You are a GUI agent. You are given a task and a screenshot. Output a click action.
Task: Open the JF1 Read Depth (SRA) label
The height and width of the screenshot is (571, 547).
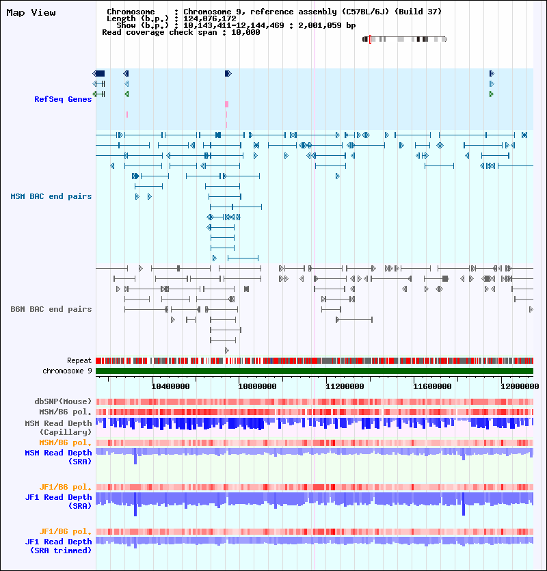click(x=58, y=501)
